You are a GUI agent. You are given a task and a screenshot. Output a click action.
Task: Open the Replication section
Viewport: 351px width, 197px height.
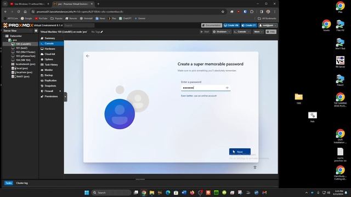coord(51,80)
